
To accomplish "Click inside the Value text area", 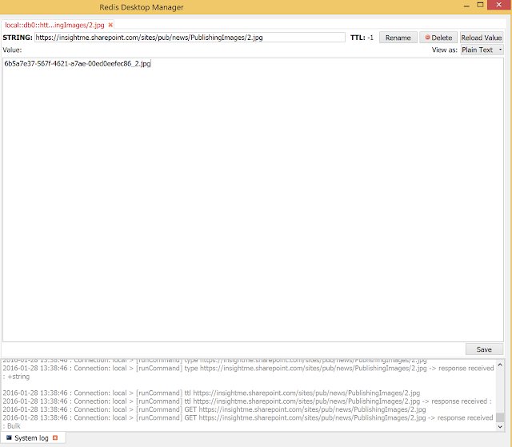I will [253, 200].
